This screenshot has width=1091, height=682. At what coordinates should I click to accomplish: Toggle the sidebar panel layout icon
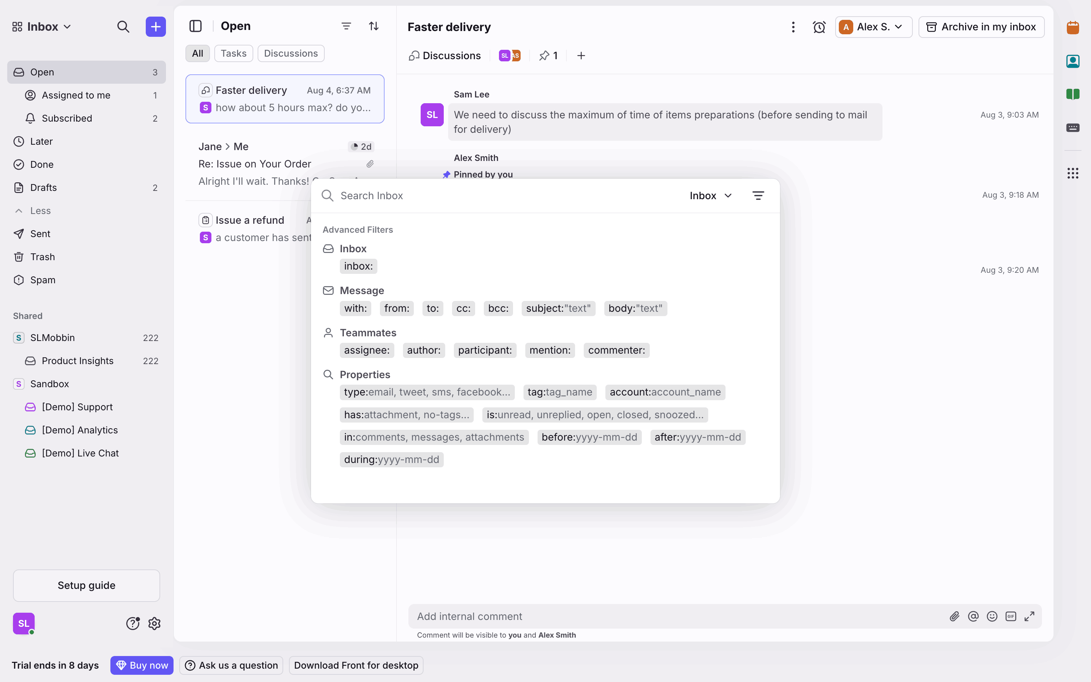tap(195, 26)
